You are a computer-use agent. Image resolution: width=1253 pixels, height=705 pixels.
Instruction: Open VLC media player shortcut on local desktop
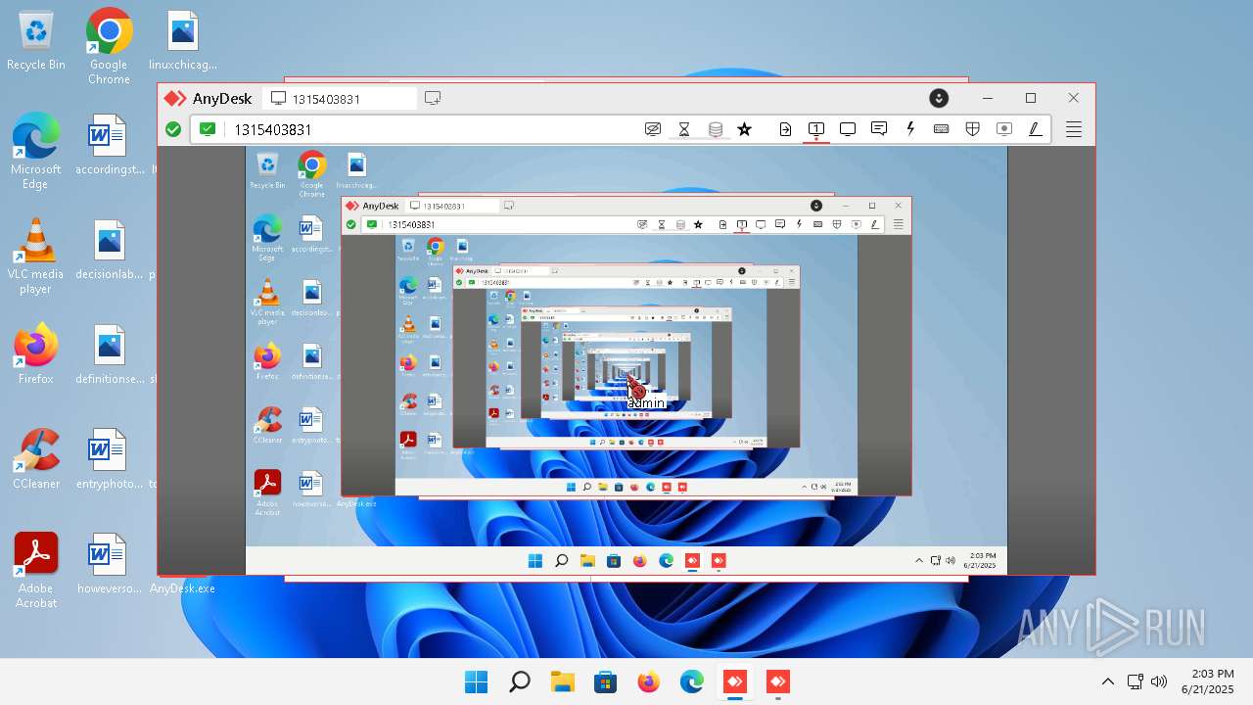coord(35,257)
